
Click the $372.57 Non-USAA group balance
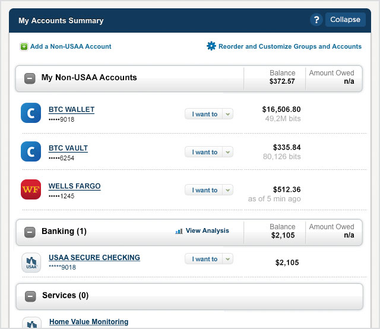pyautogui.click(x=282, y=81)
